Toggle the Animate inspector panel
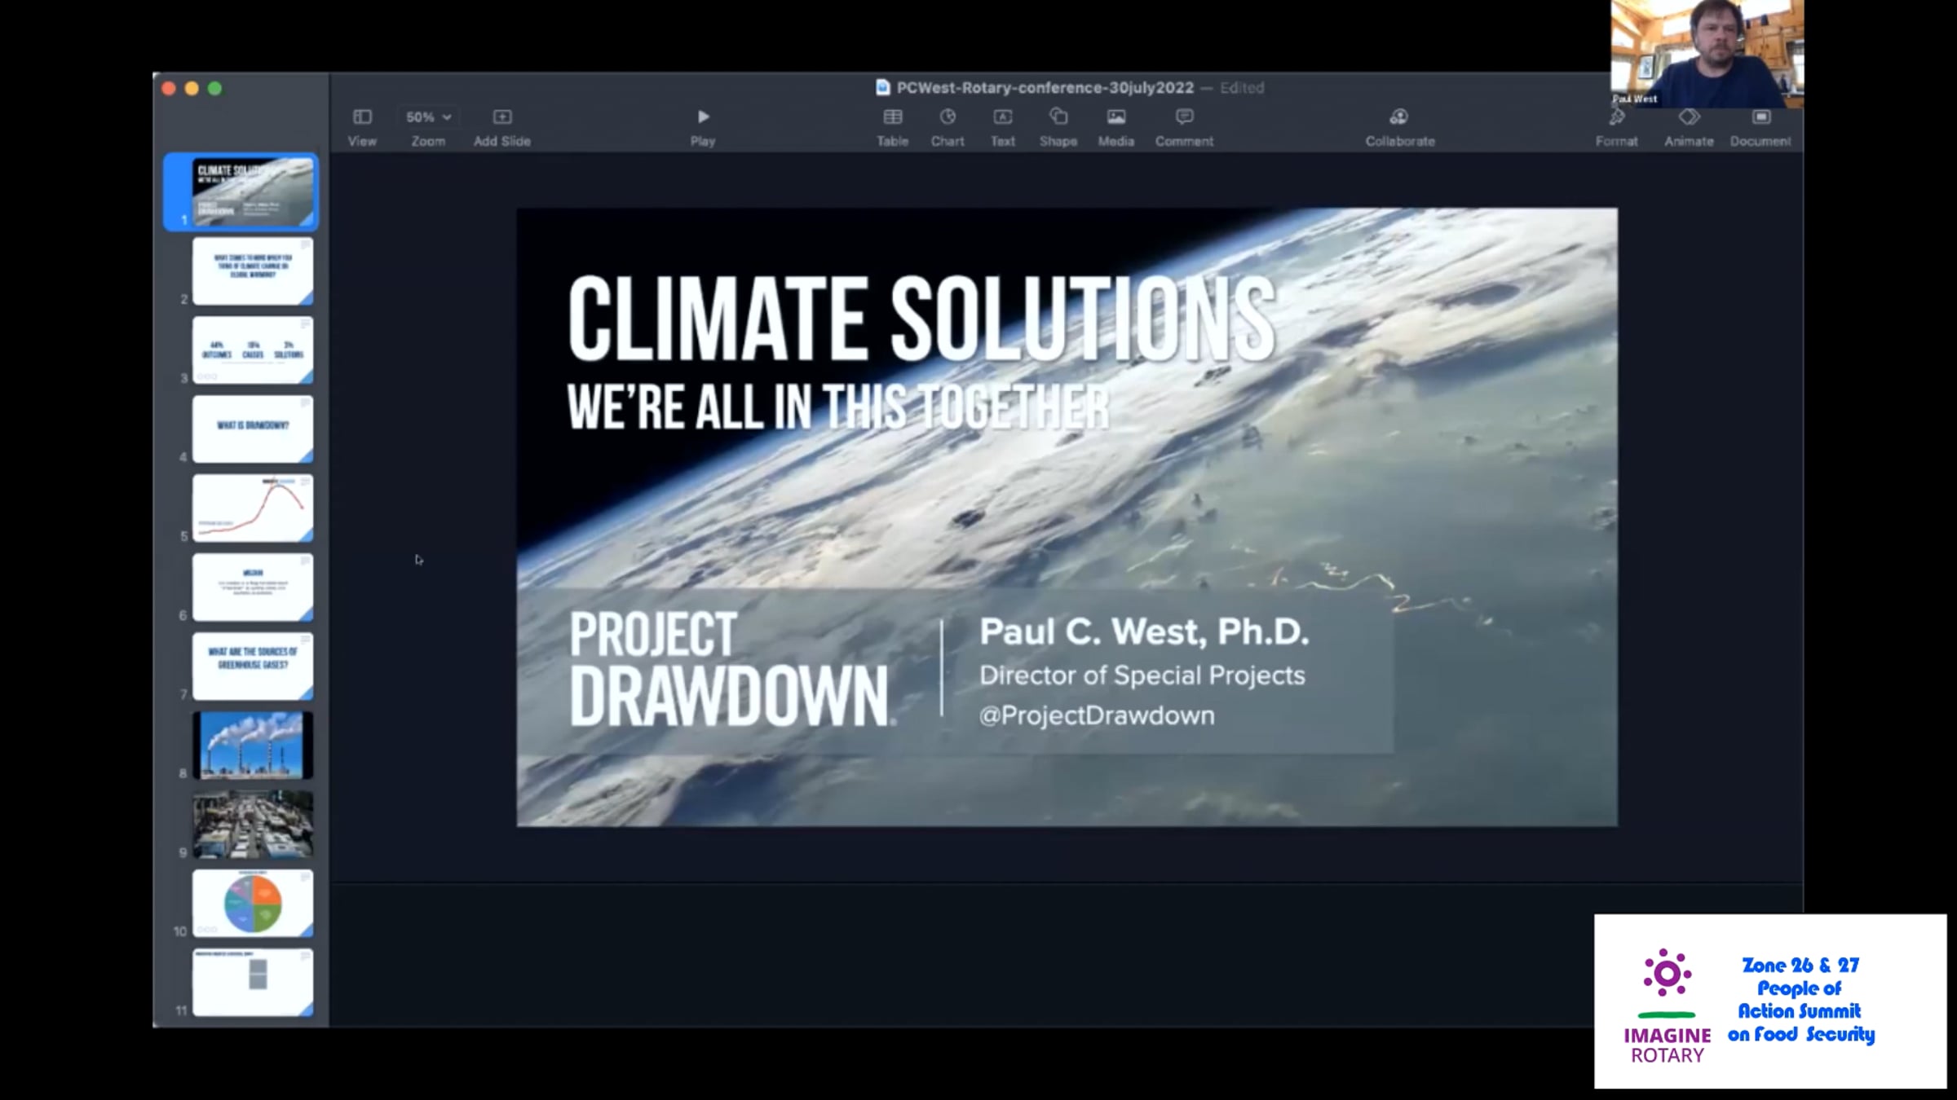The image size is (1957, 1100). coord(1688,118)
